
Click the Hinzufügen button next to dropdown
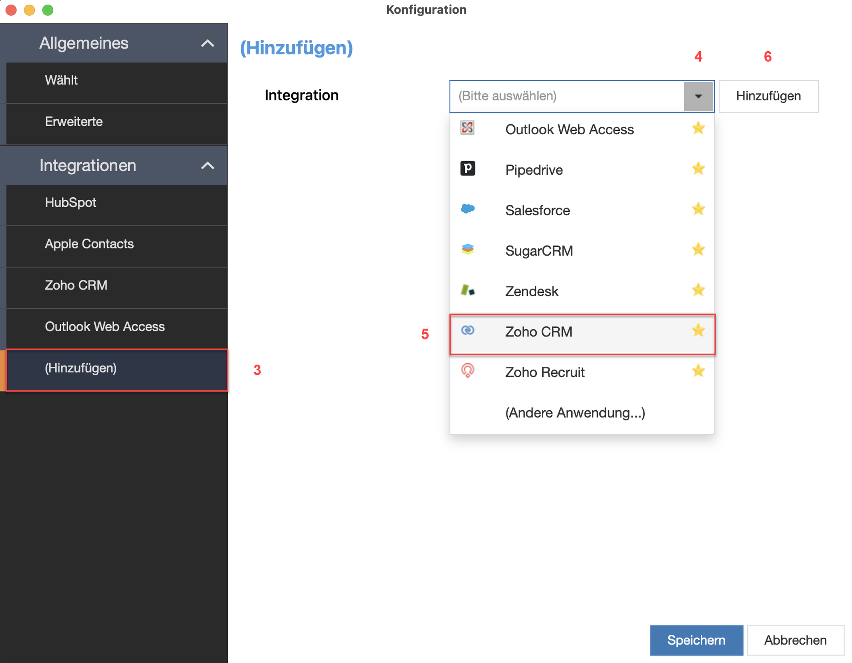(x=768, y=96)
